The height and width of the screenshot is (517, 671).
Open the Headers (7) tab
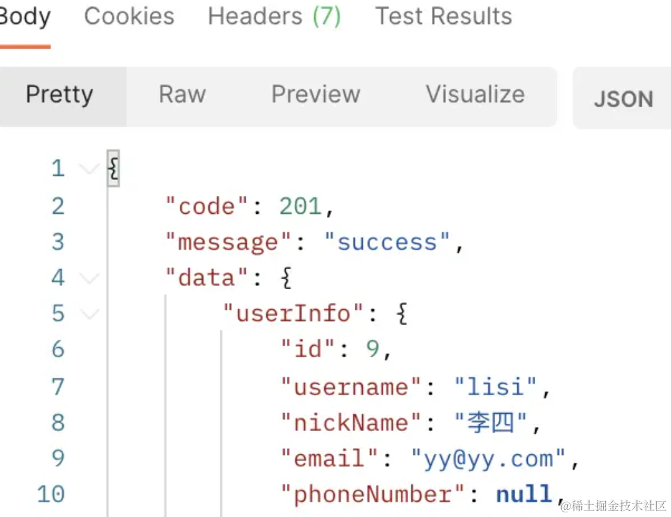(274, 17)
